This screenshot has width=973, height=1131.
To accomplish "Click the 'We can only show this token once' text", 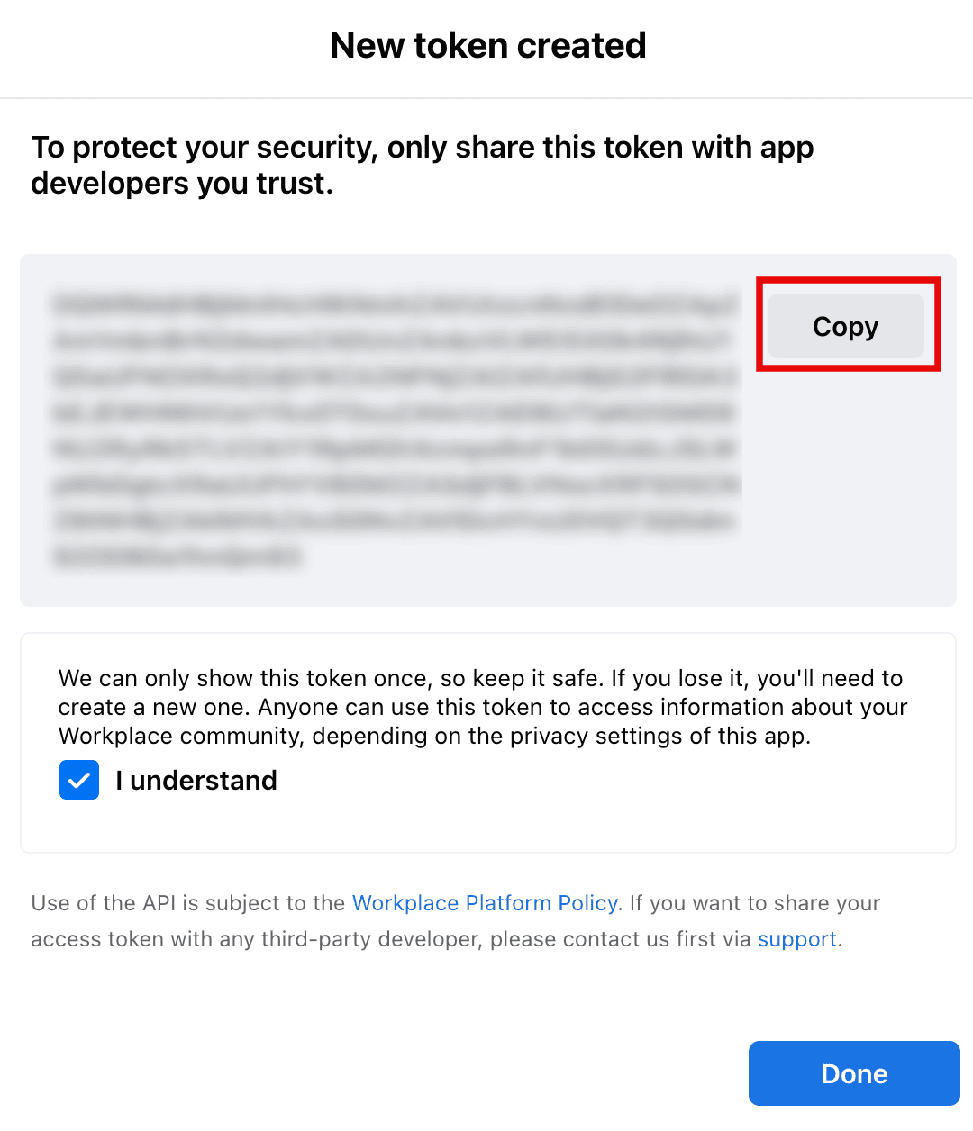I will [243, 678].
